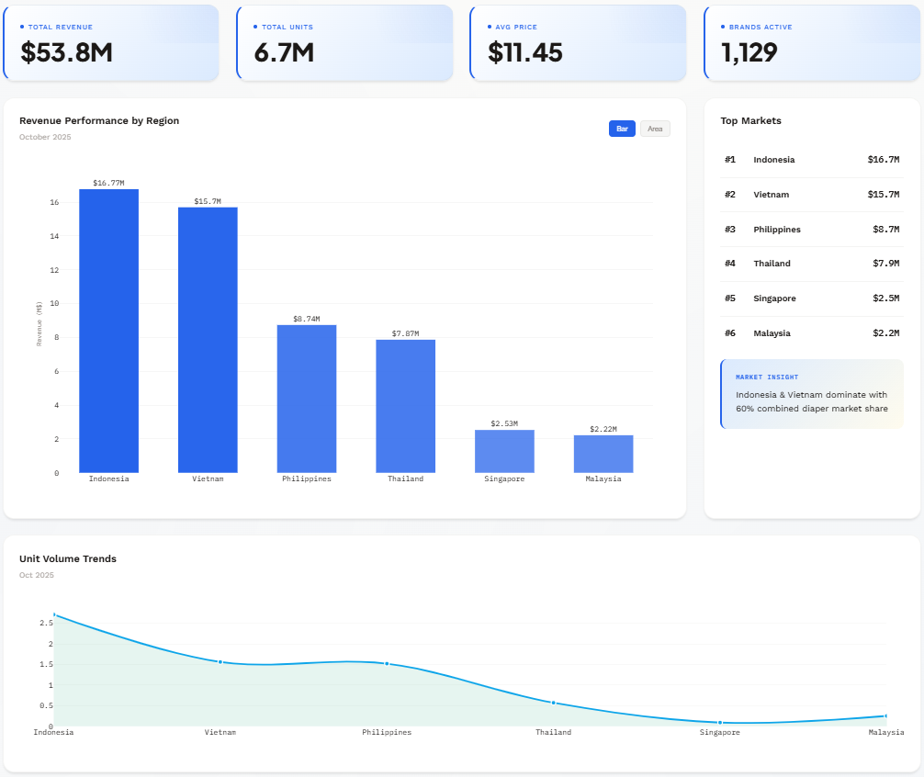Click the Top Markets heading

click(x=750, y=120)
